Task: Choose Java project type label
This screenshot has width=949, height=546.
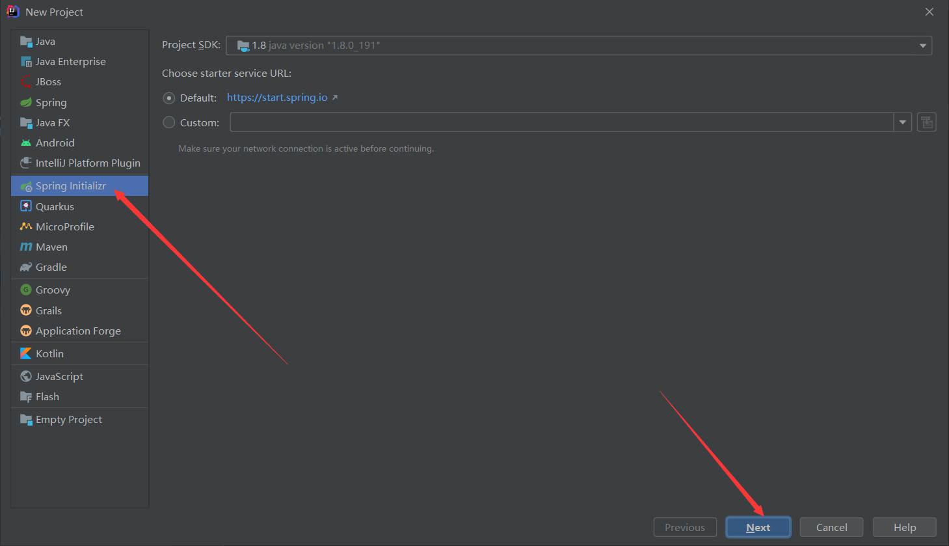Action: (46, 42)
